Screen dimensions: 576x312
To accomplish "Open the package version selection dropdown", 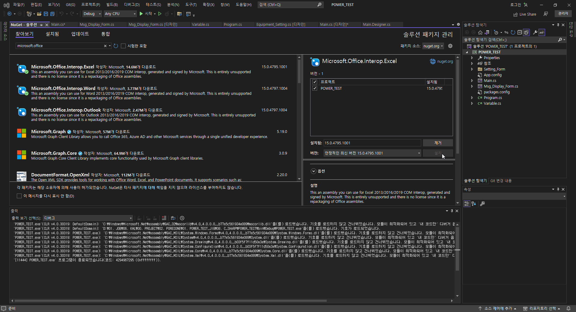I will click(x=372, y=153).
